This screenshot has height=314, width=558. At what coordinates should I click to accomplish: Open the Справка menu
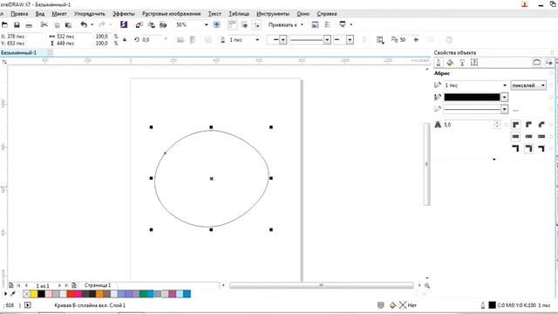tap(327, 14)
